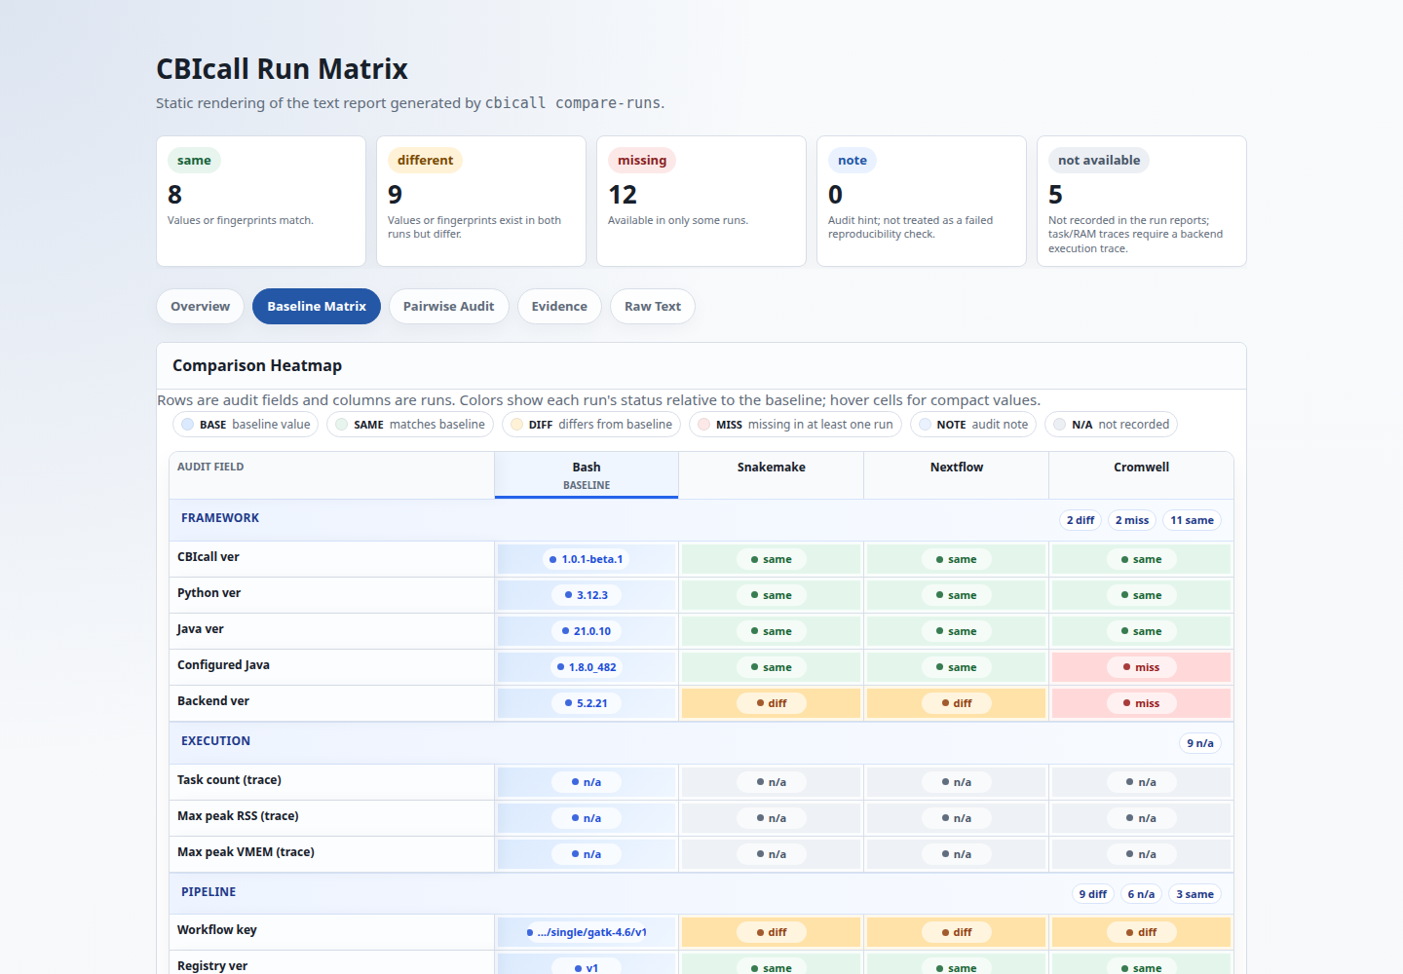
Task: Select the Baseline Matrix tab
Action: pyautogui.click(x=317, y=306)
